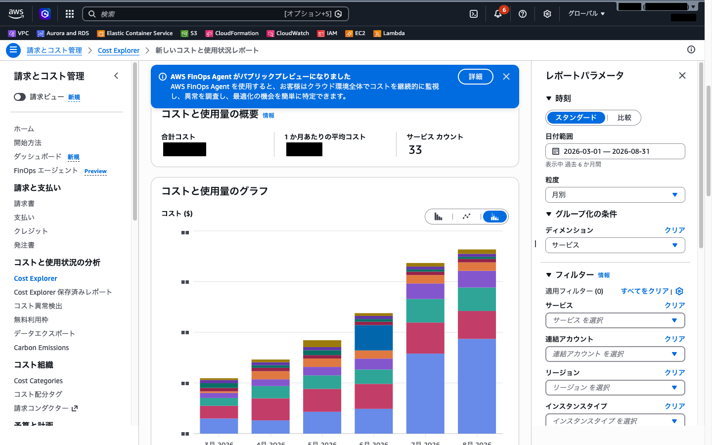Screen dimensions: 712x445
Task: Open filter settings gear icon
Action: tap(679, 291)
